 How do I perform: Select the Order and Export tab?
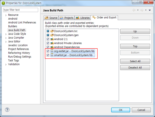point(104,17)
